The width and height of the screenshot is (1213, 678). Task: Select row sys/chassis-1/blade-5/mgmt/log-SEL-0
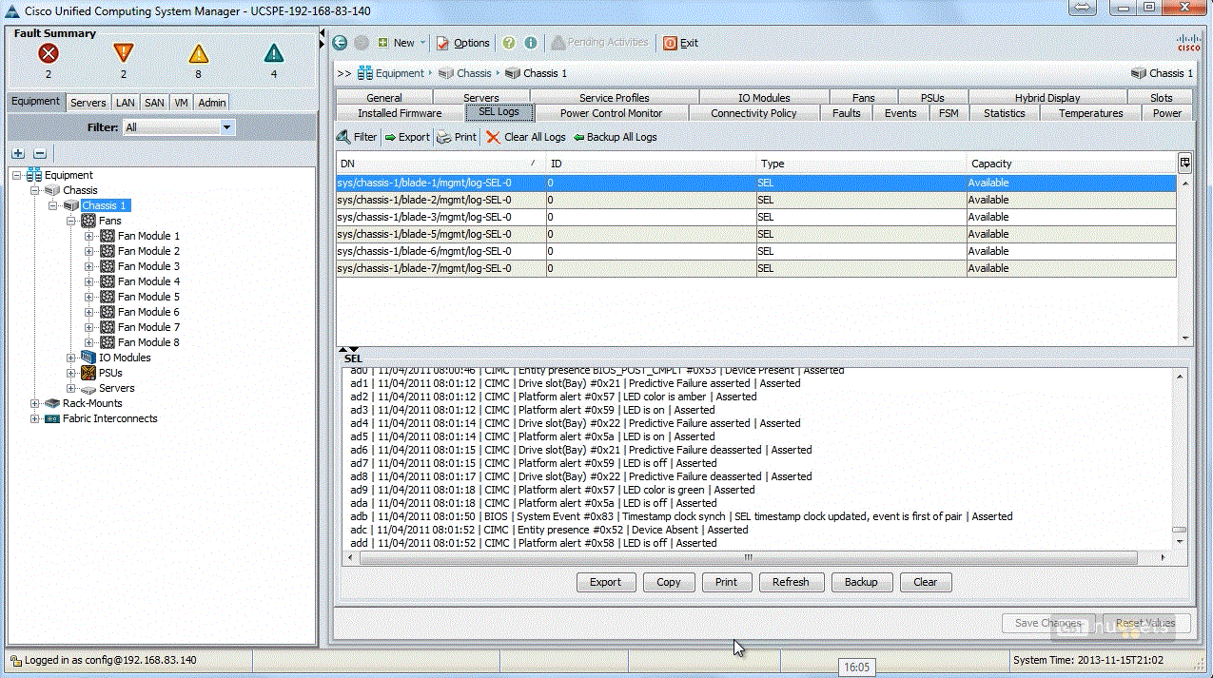click(756, 234)
